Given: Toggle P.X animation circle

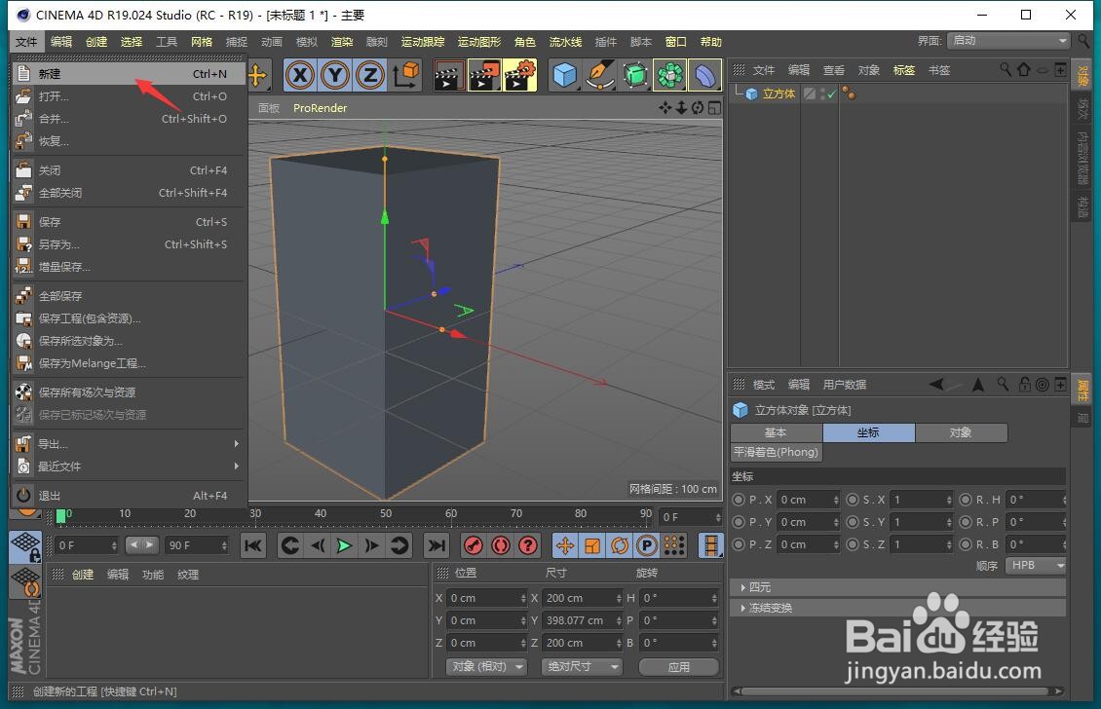Looking at the screenshot, I should coord(739,500).
